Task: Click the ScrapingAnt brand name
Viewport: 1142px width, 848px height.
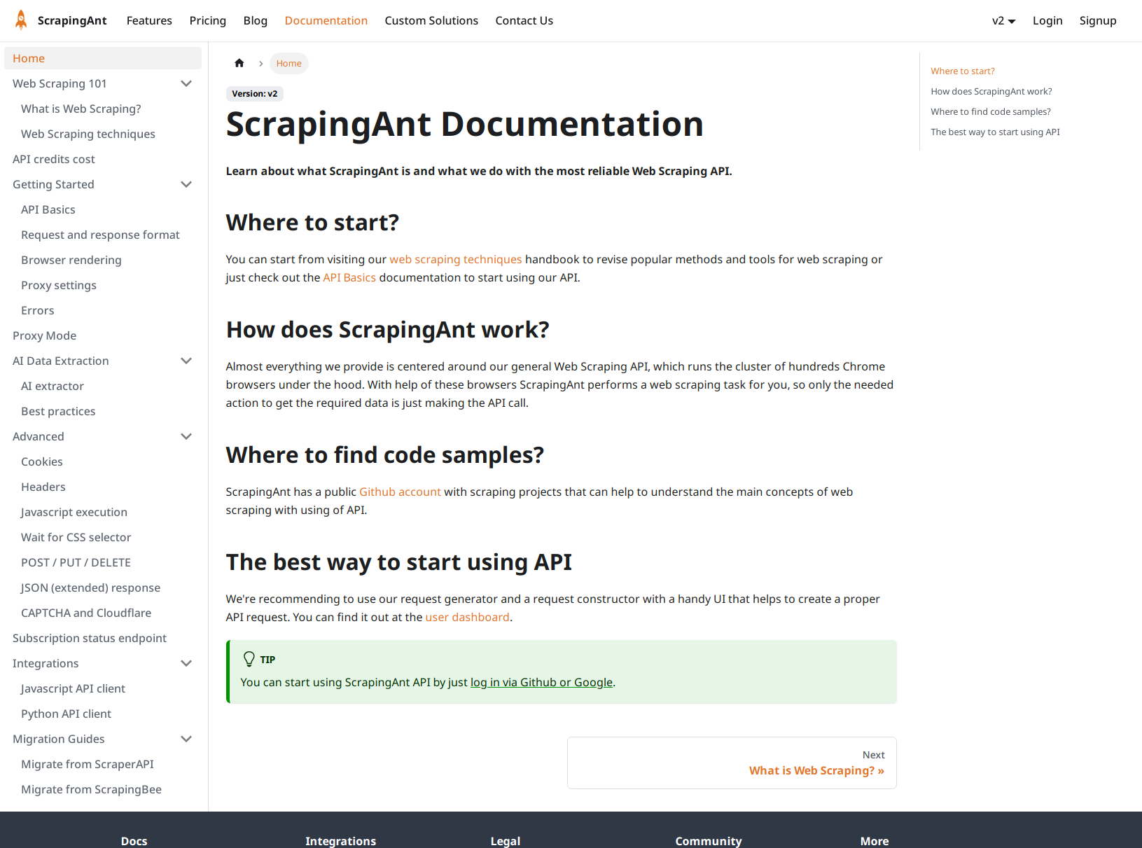Action: tap(72, 21)
